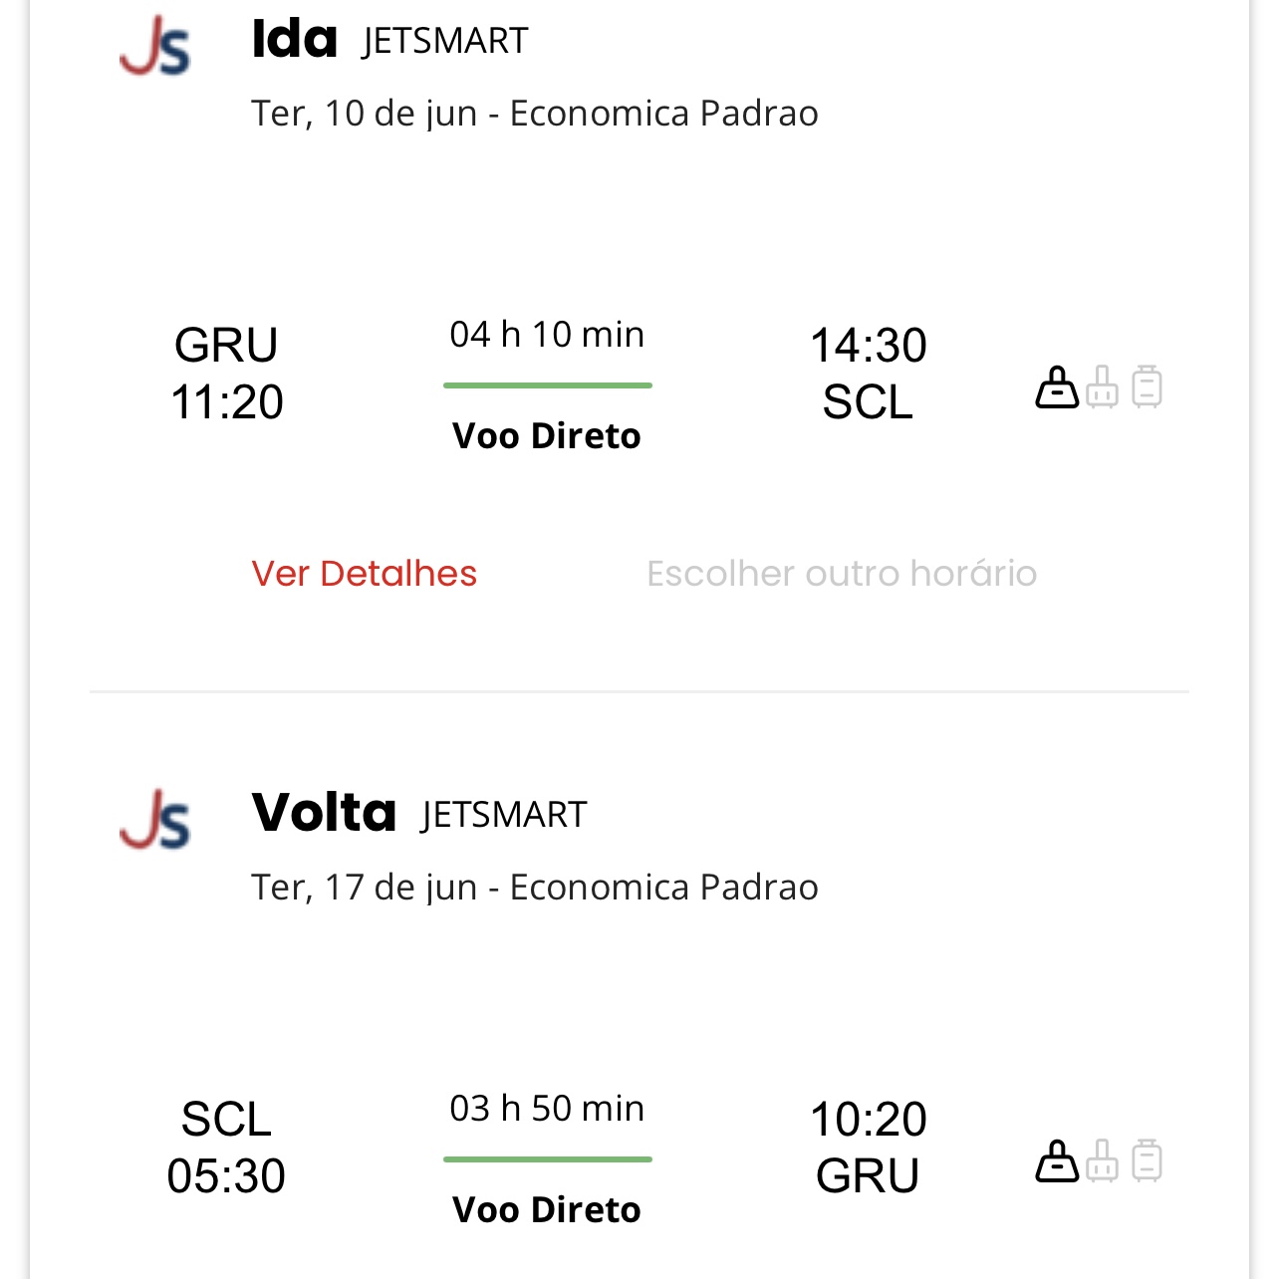Click the JetSmart logo beside Volta
Screen dimensions: 1279x1279
(x=155, y=820)
